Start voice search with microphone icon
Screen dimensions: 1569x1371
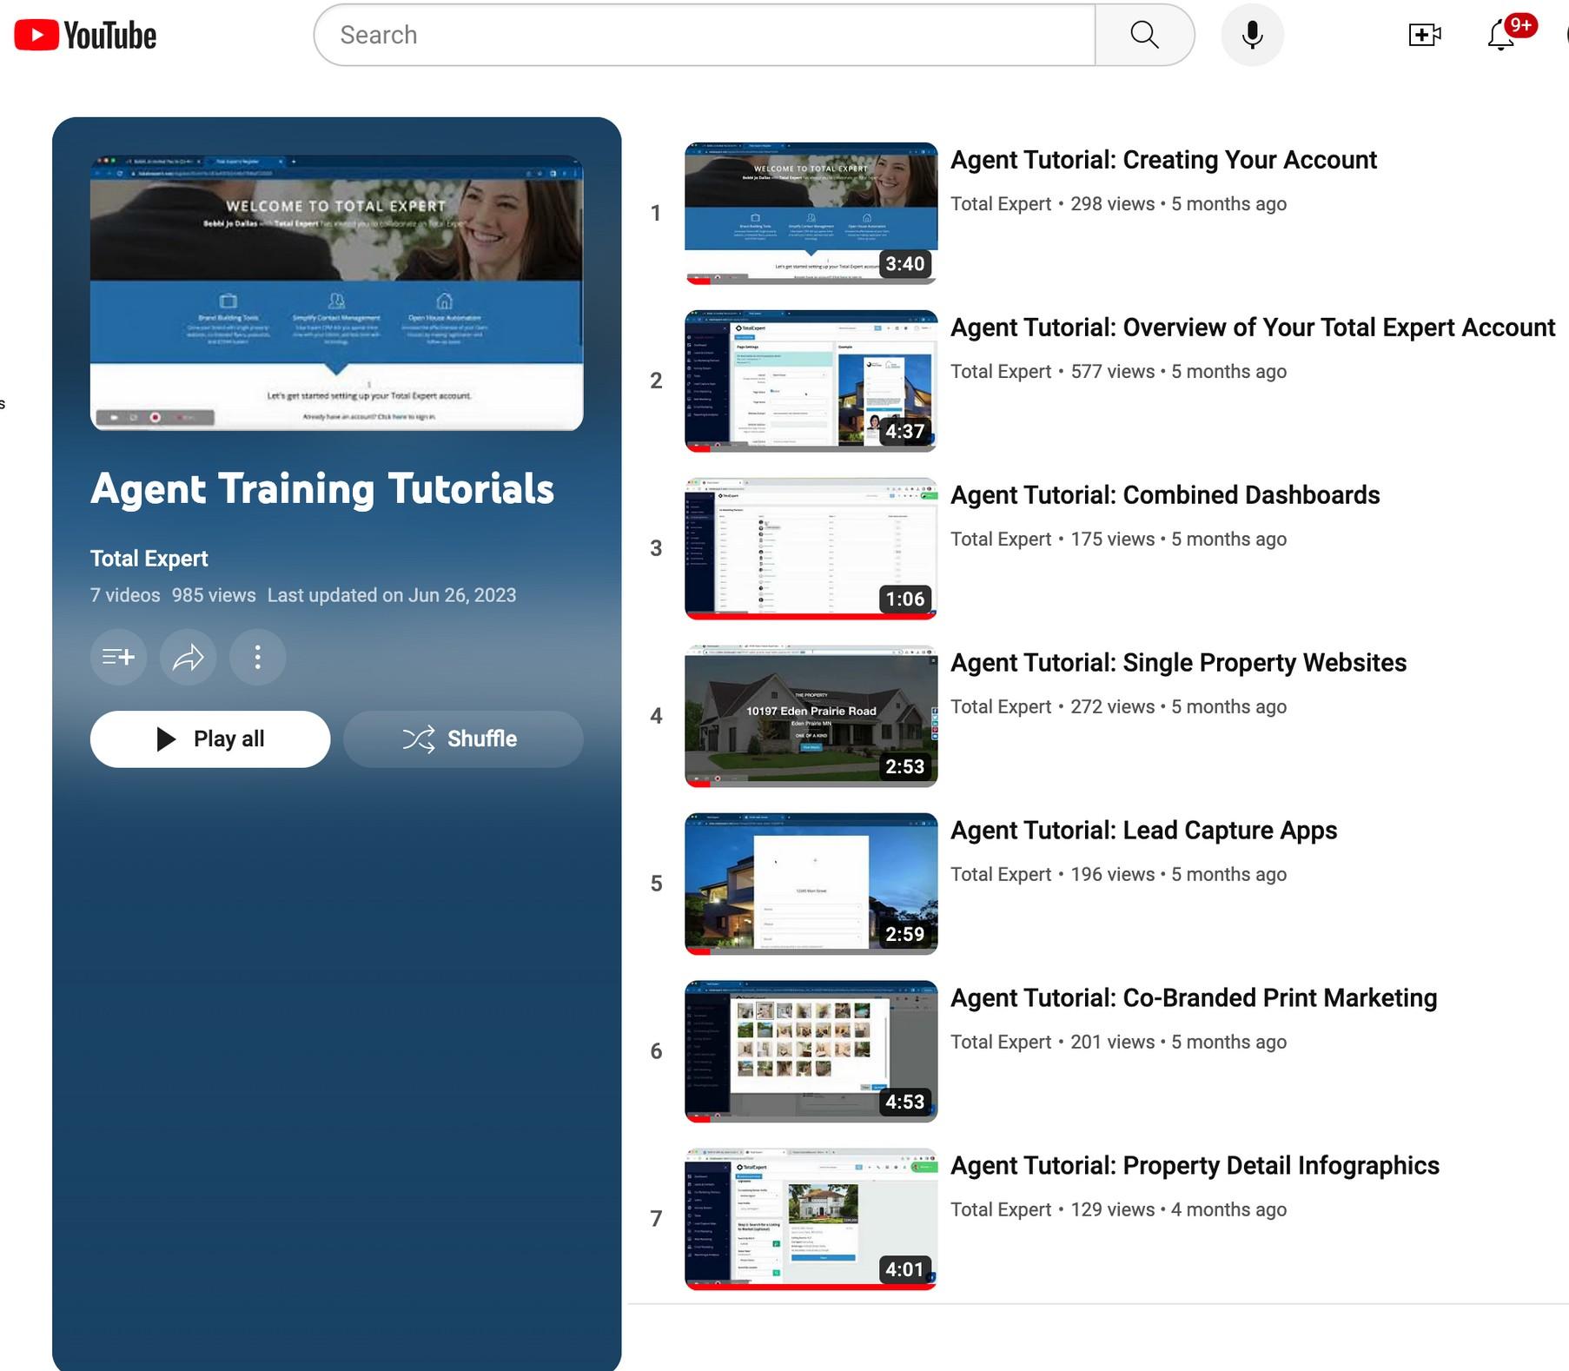pos(1252,35)
